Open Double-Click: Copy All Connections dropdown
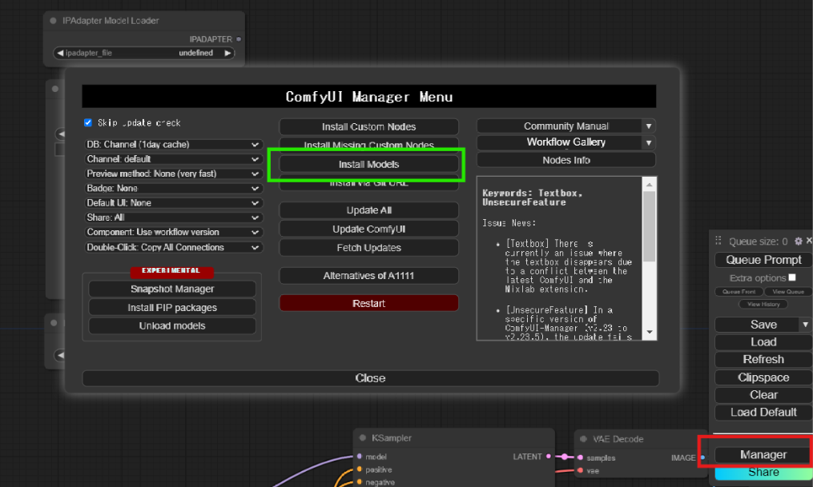 click(x=173, y=247)
